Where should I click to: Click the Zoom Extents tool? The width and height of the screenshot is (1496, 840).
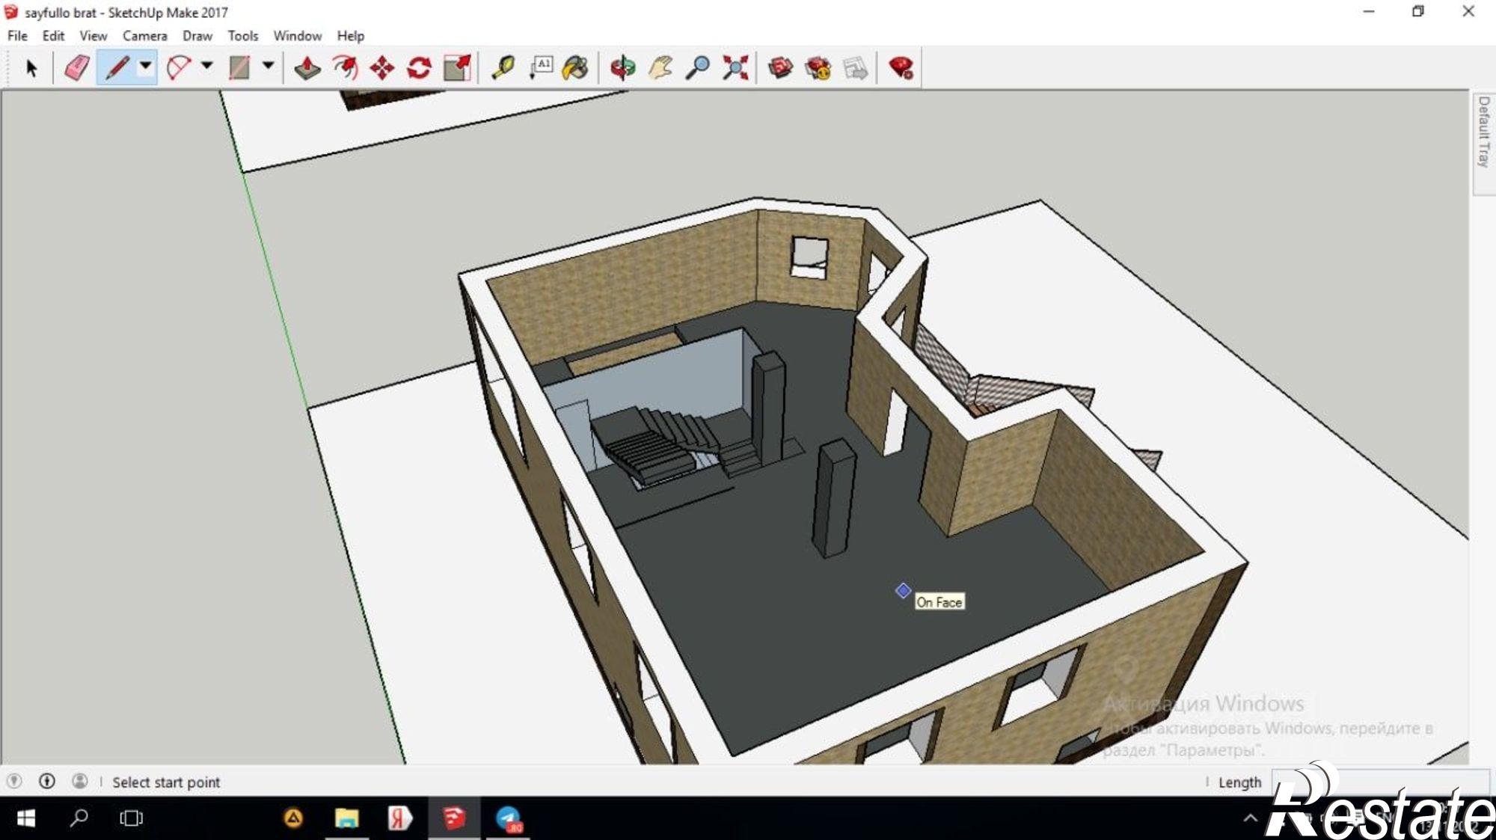coord(735,68)
